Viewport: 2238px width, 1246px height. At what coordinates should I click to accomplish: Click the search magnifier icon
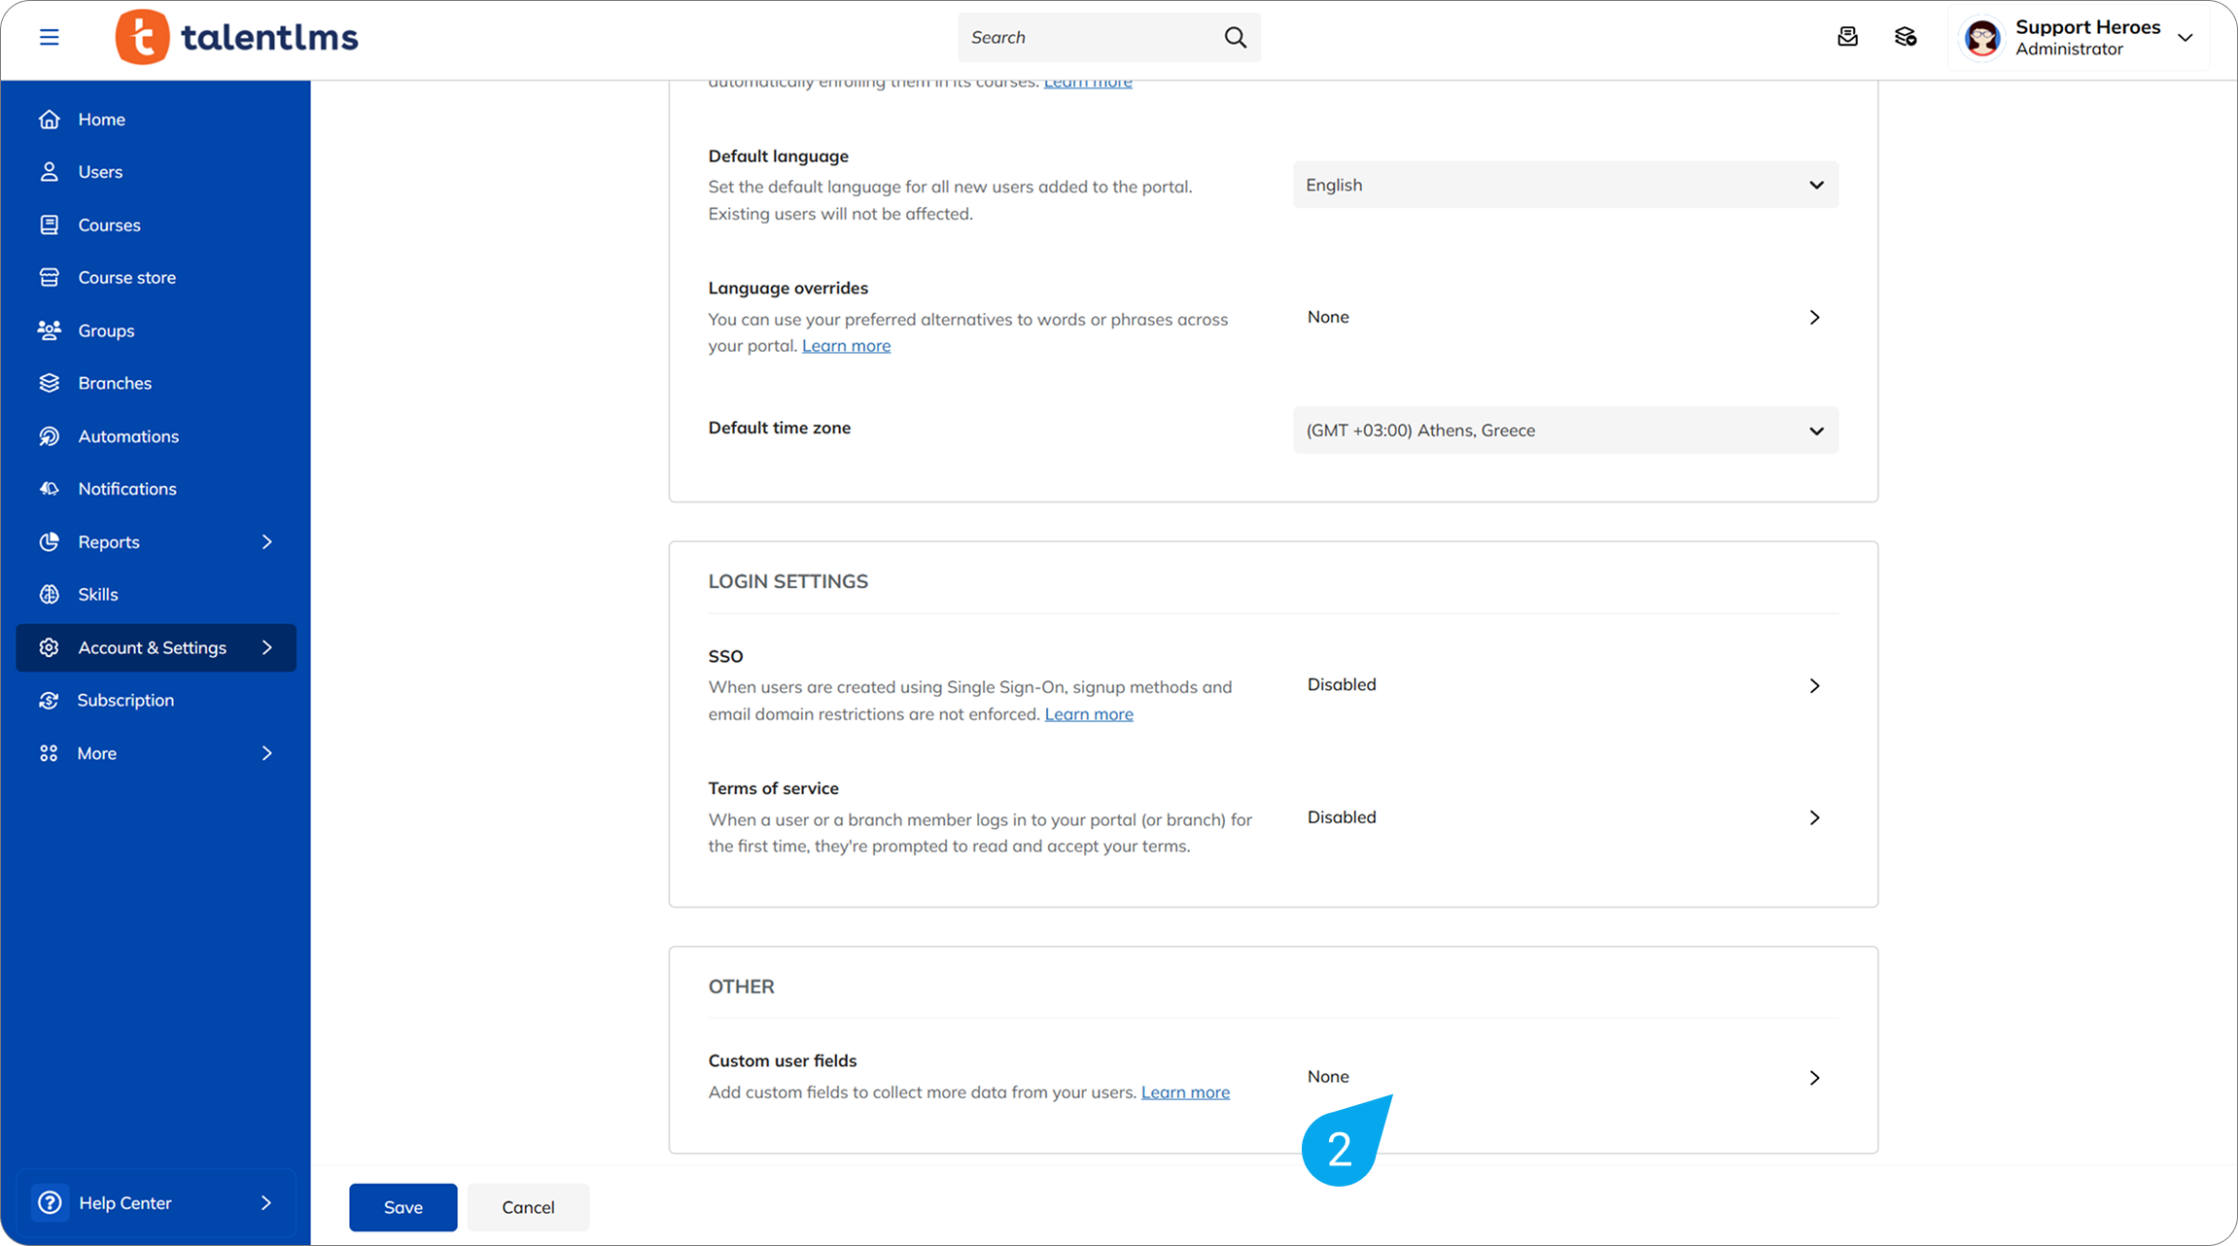[1235, 37]
